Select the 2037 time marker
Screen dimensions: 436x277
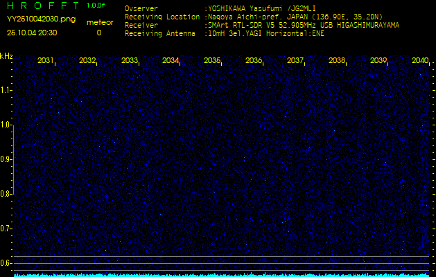(295, 61)
